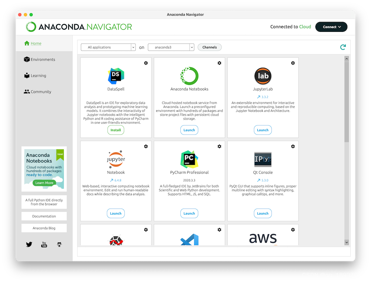The width and height of the screenshot is (371, 282).
Task: Open Anaconda YouTube channel icon
Action: point(44,245)
